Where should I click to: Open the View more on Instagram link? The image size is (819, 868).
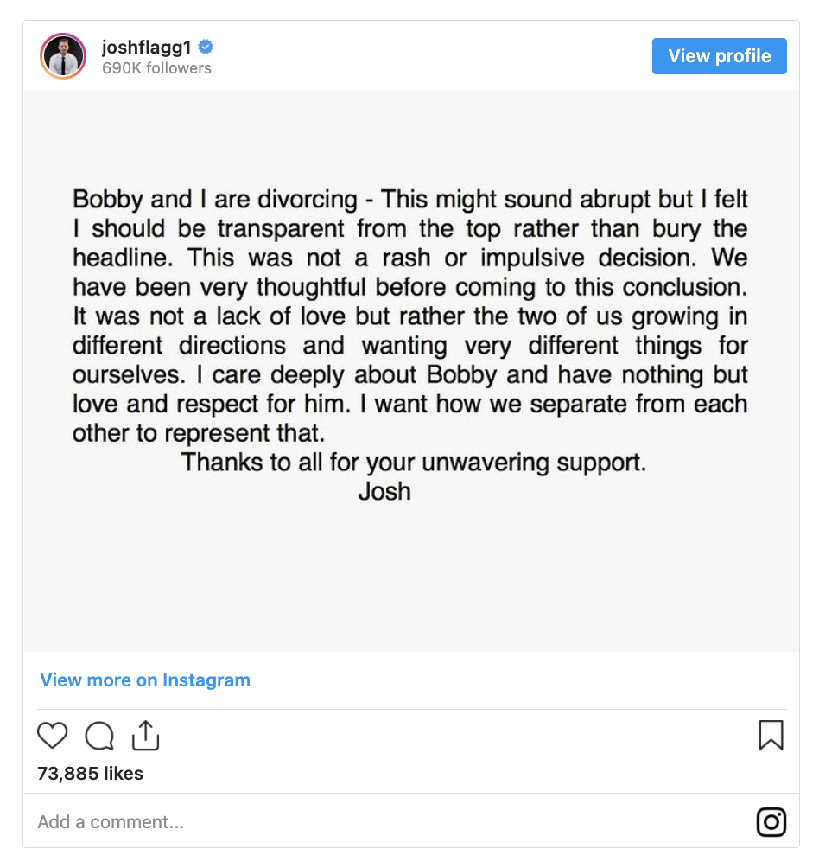coord(145,680)
